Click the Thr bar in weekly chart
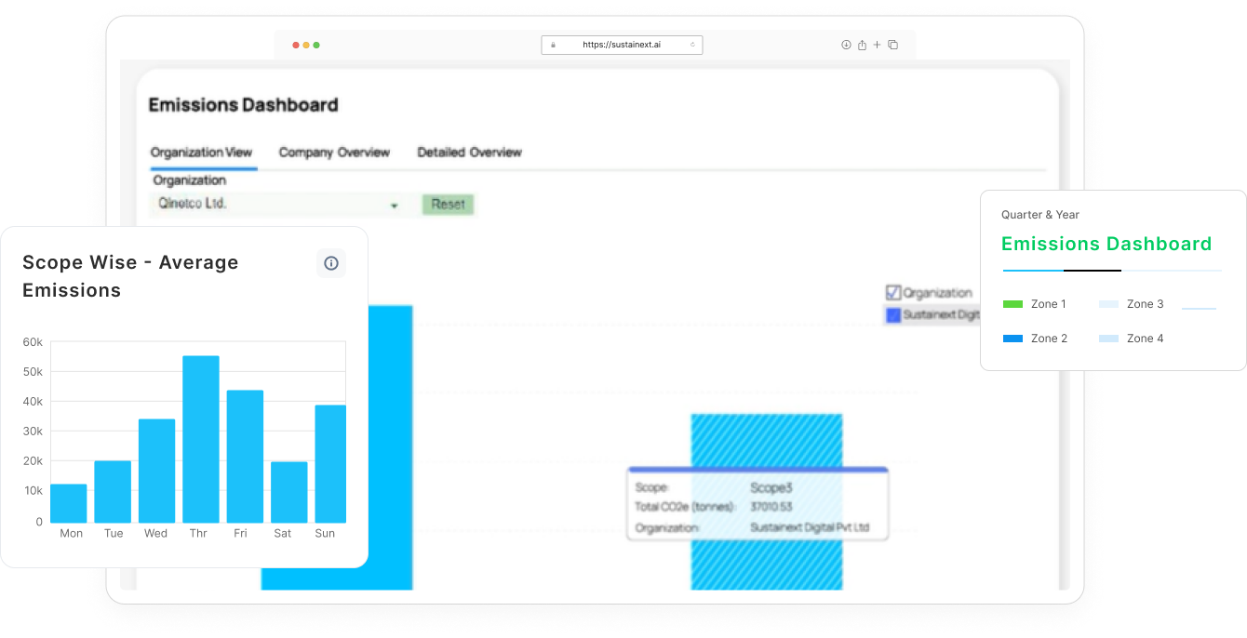Viewport: 1247px width, 638px height. pos(200,439)
